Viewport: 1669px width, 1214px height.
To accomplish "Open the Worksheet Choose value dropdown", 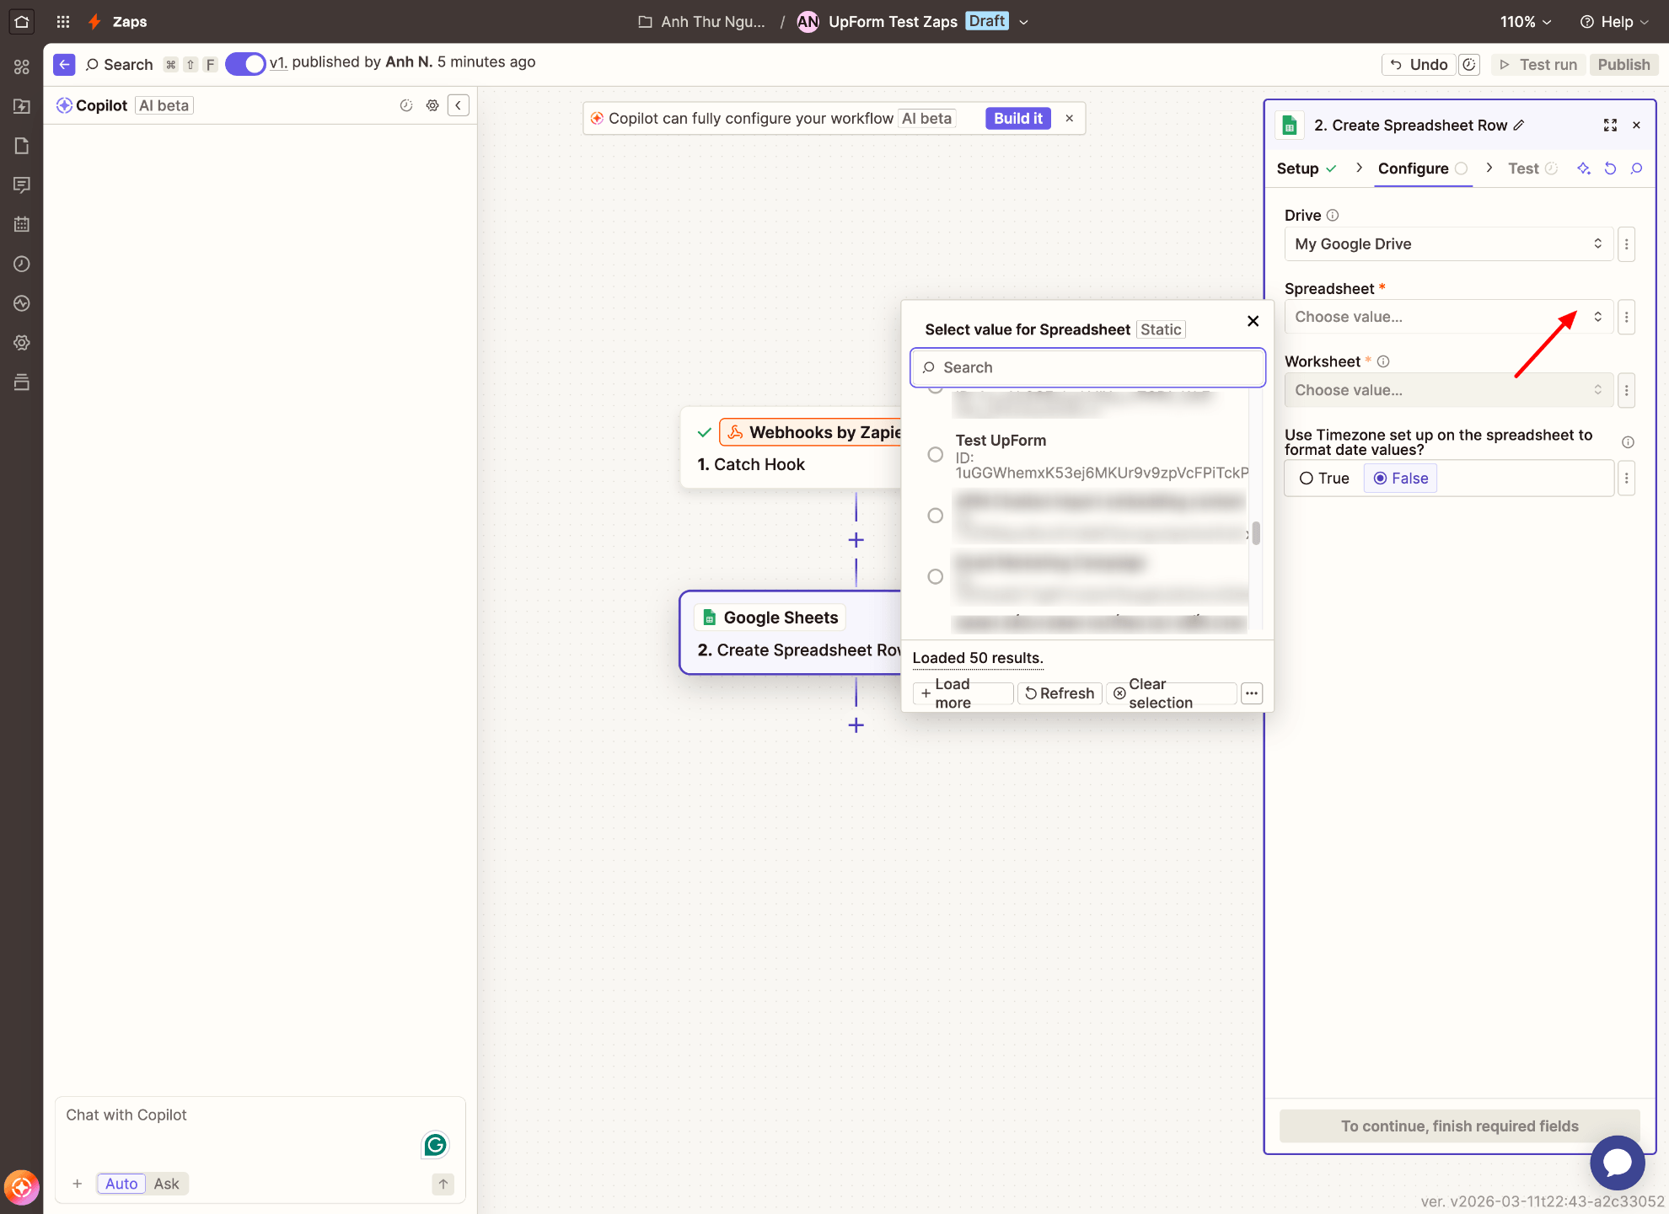I will [1449, 390].
